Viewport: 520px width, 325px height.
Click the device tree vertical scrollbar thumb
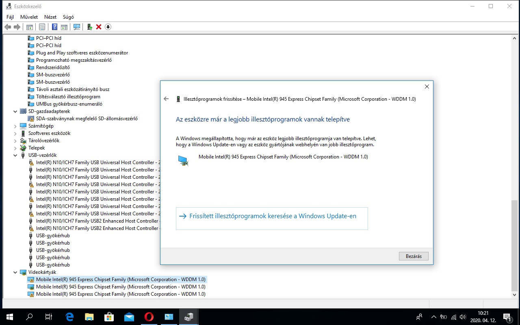point(515,245)
